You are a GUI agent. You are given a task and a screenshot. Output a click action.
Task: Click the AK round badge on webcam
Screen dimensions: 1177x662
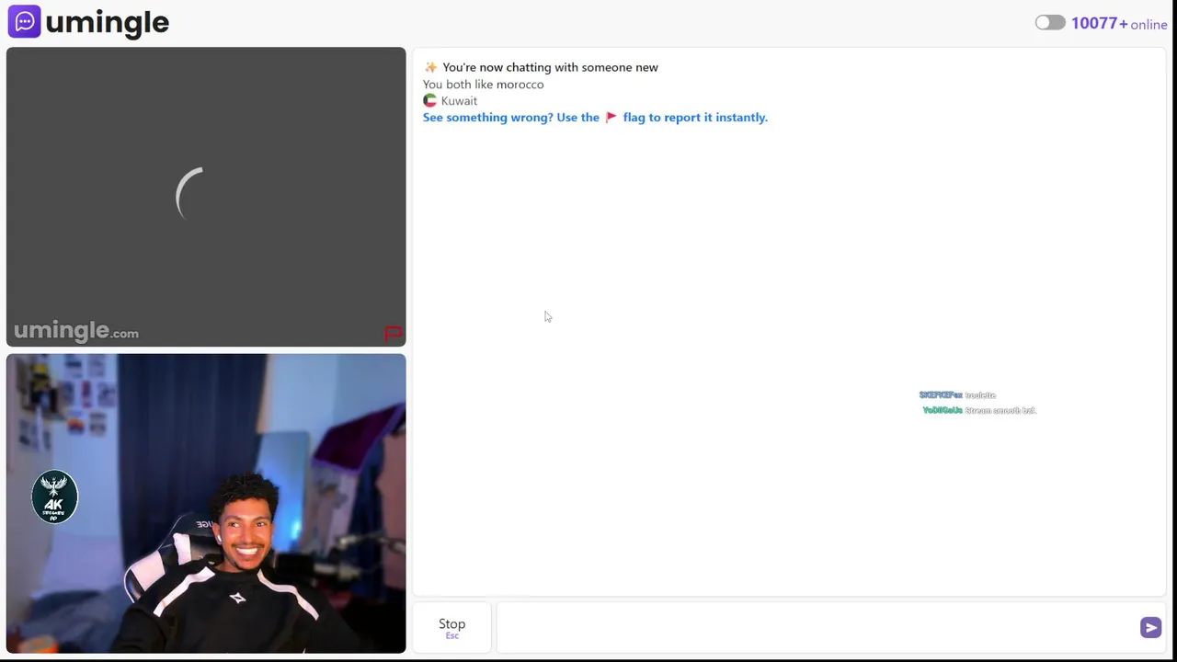point(54,496)
